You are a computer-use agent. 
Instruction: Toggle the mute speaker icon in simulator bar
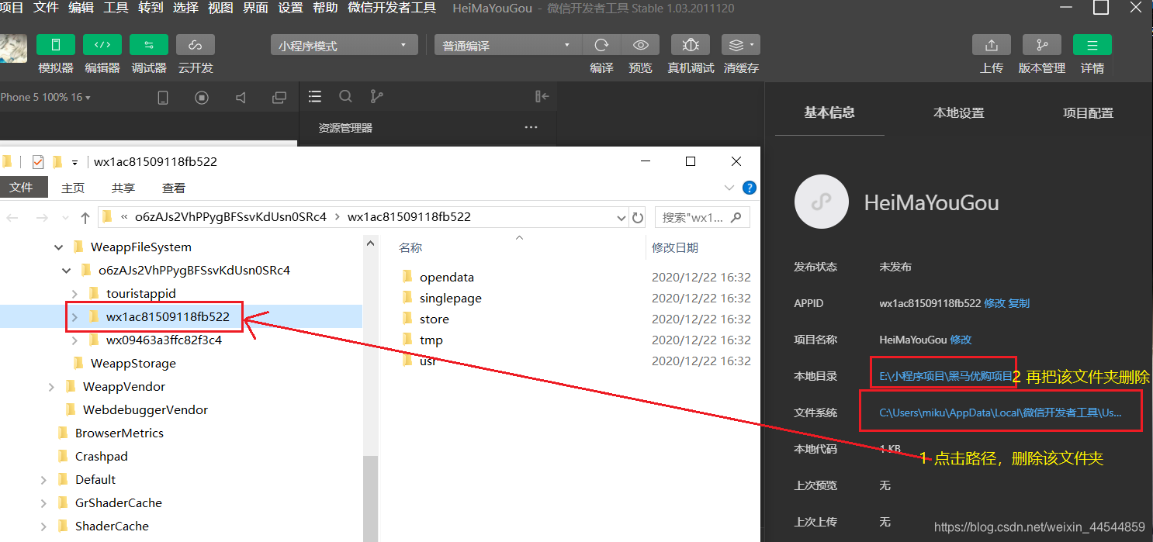click(x=241, y=97)
